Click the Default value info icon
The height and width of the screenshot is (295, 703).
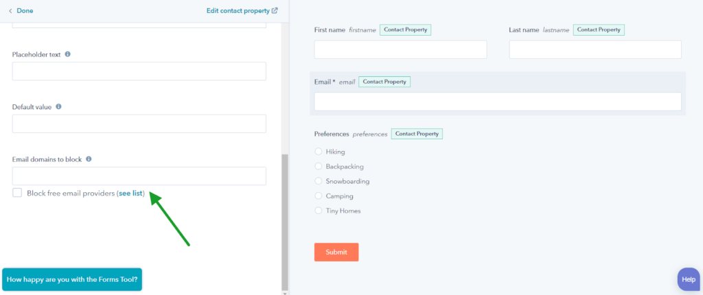pyautogui.click(x=59, y=107)
